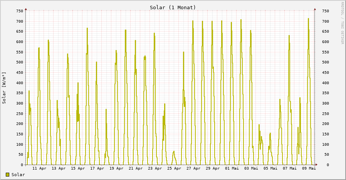Click the left y-axis value '100'
The height and width of the screenshot is (180, 346).
point(20,145)
